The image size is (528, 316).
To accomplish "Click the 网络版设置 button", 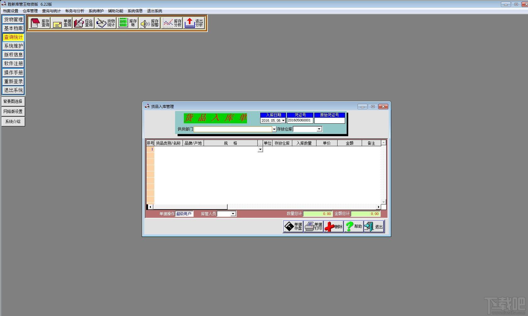I will [13, 111].
